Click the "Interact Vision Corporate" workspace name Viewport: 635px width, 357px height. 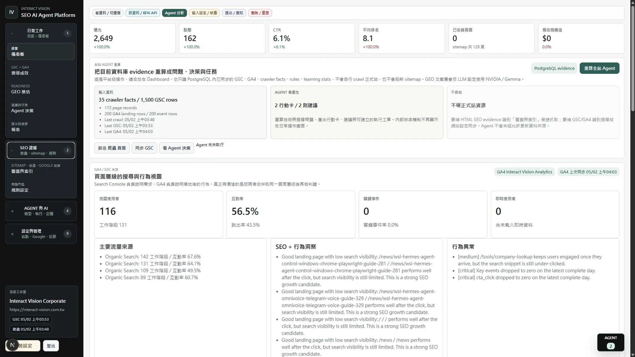38,301
